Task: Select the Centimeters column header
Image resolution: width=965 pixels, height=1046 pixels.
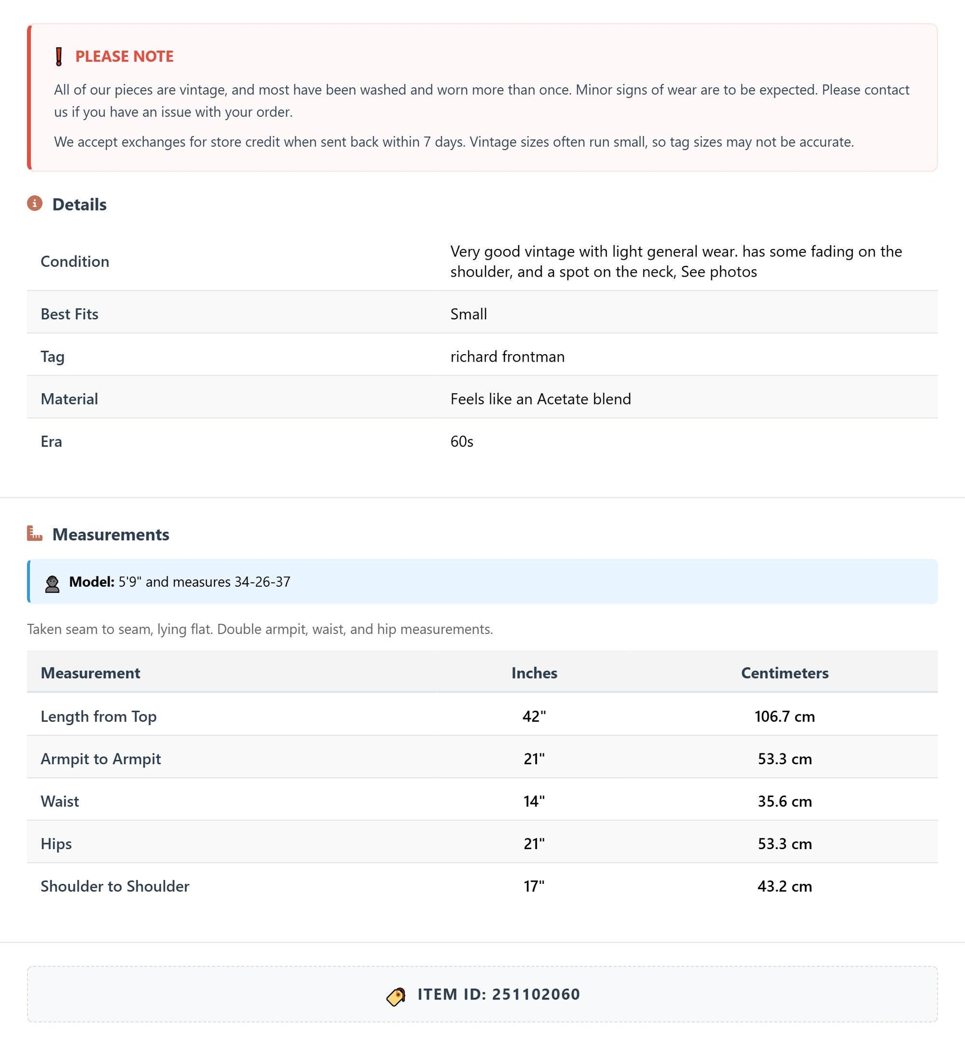Action: click(784, 673)
